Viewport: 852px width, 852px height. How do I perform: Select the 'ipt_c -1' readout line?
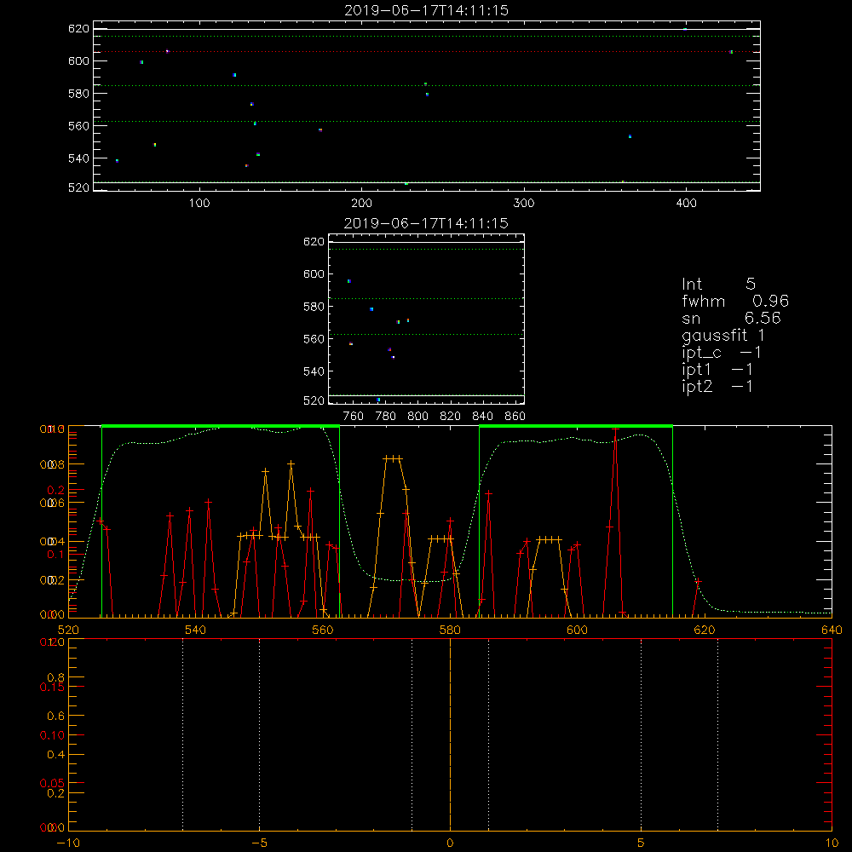pyautogui.click(x=722, y=353)
